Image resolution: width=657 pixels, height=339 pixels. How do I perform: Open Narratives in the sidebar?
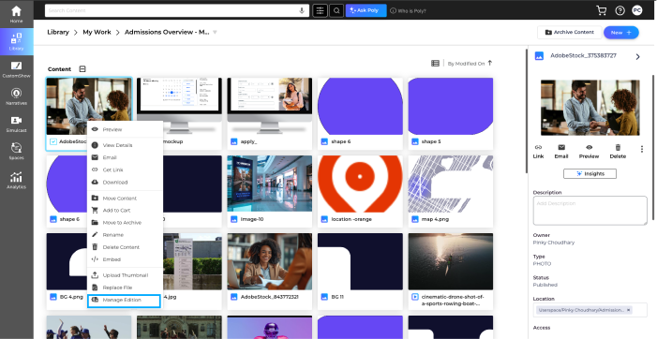(16, 96)
